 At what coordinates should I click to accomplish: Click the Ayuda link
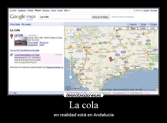click(146, 10)
